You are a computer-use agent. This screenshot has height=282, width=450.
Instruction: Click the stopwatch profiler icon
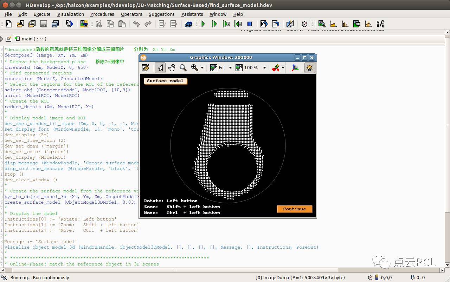point(304,24)
